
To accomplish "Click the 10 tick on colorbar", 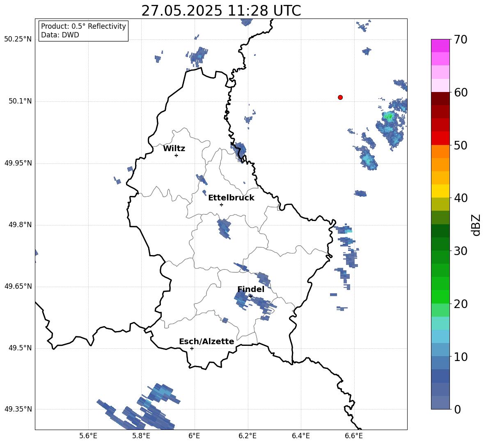I will tap(461, 357).
